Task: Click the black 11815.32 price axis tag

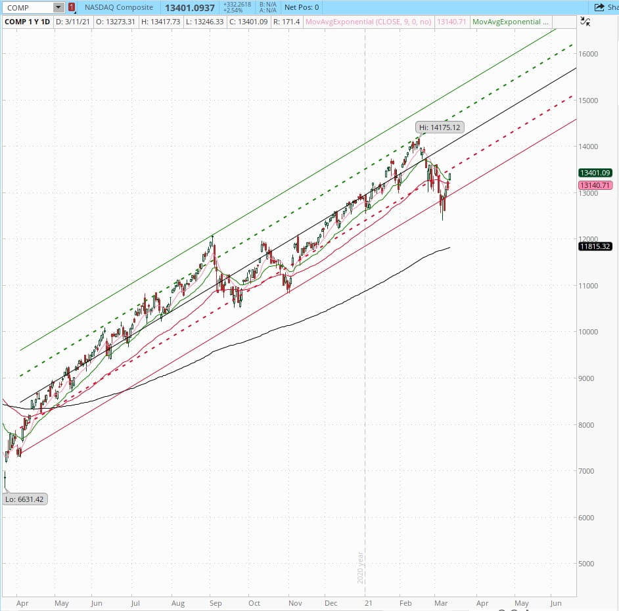Action: click(595, 246)
